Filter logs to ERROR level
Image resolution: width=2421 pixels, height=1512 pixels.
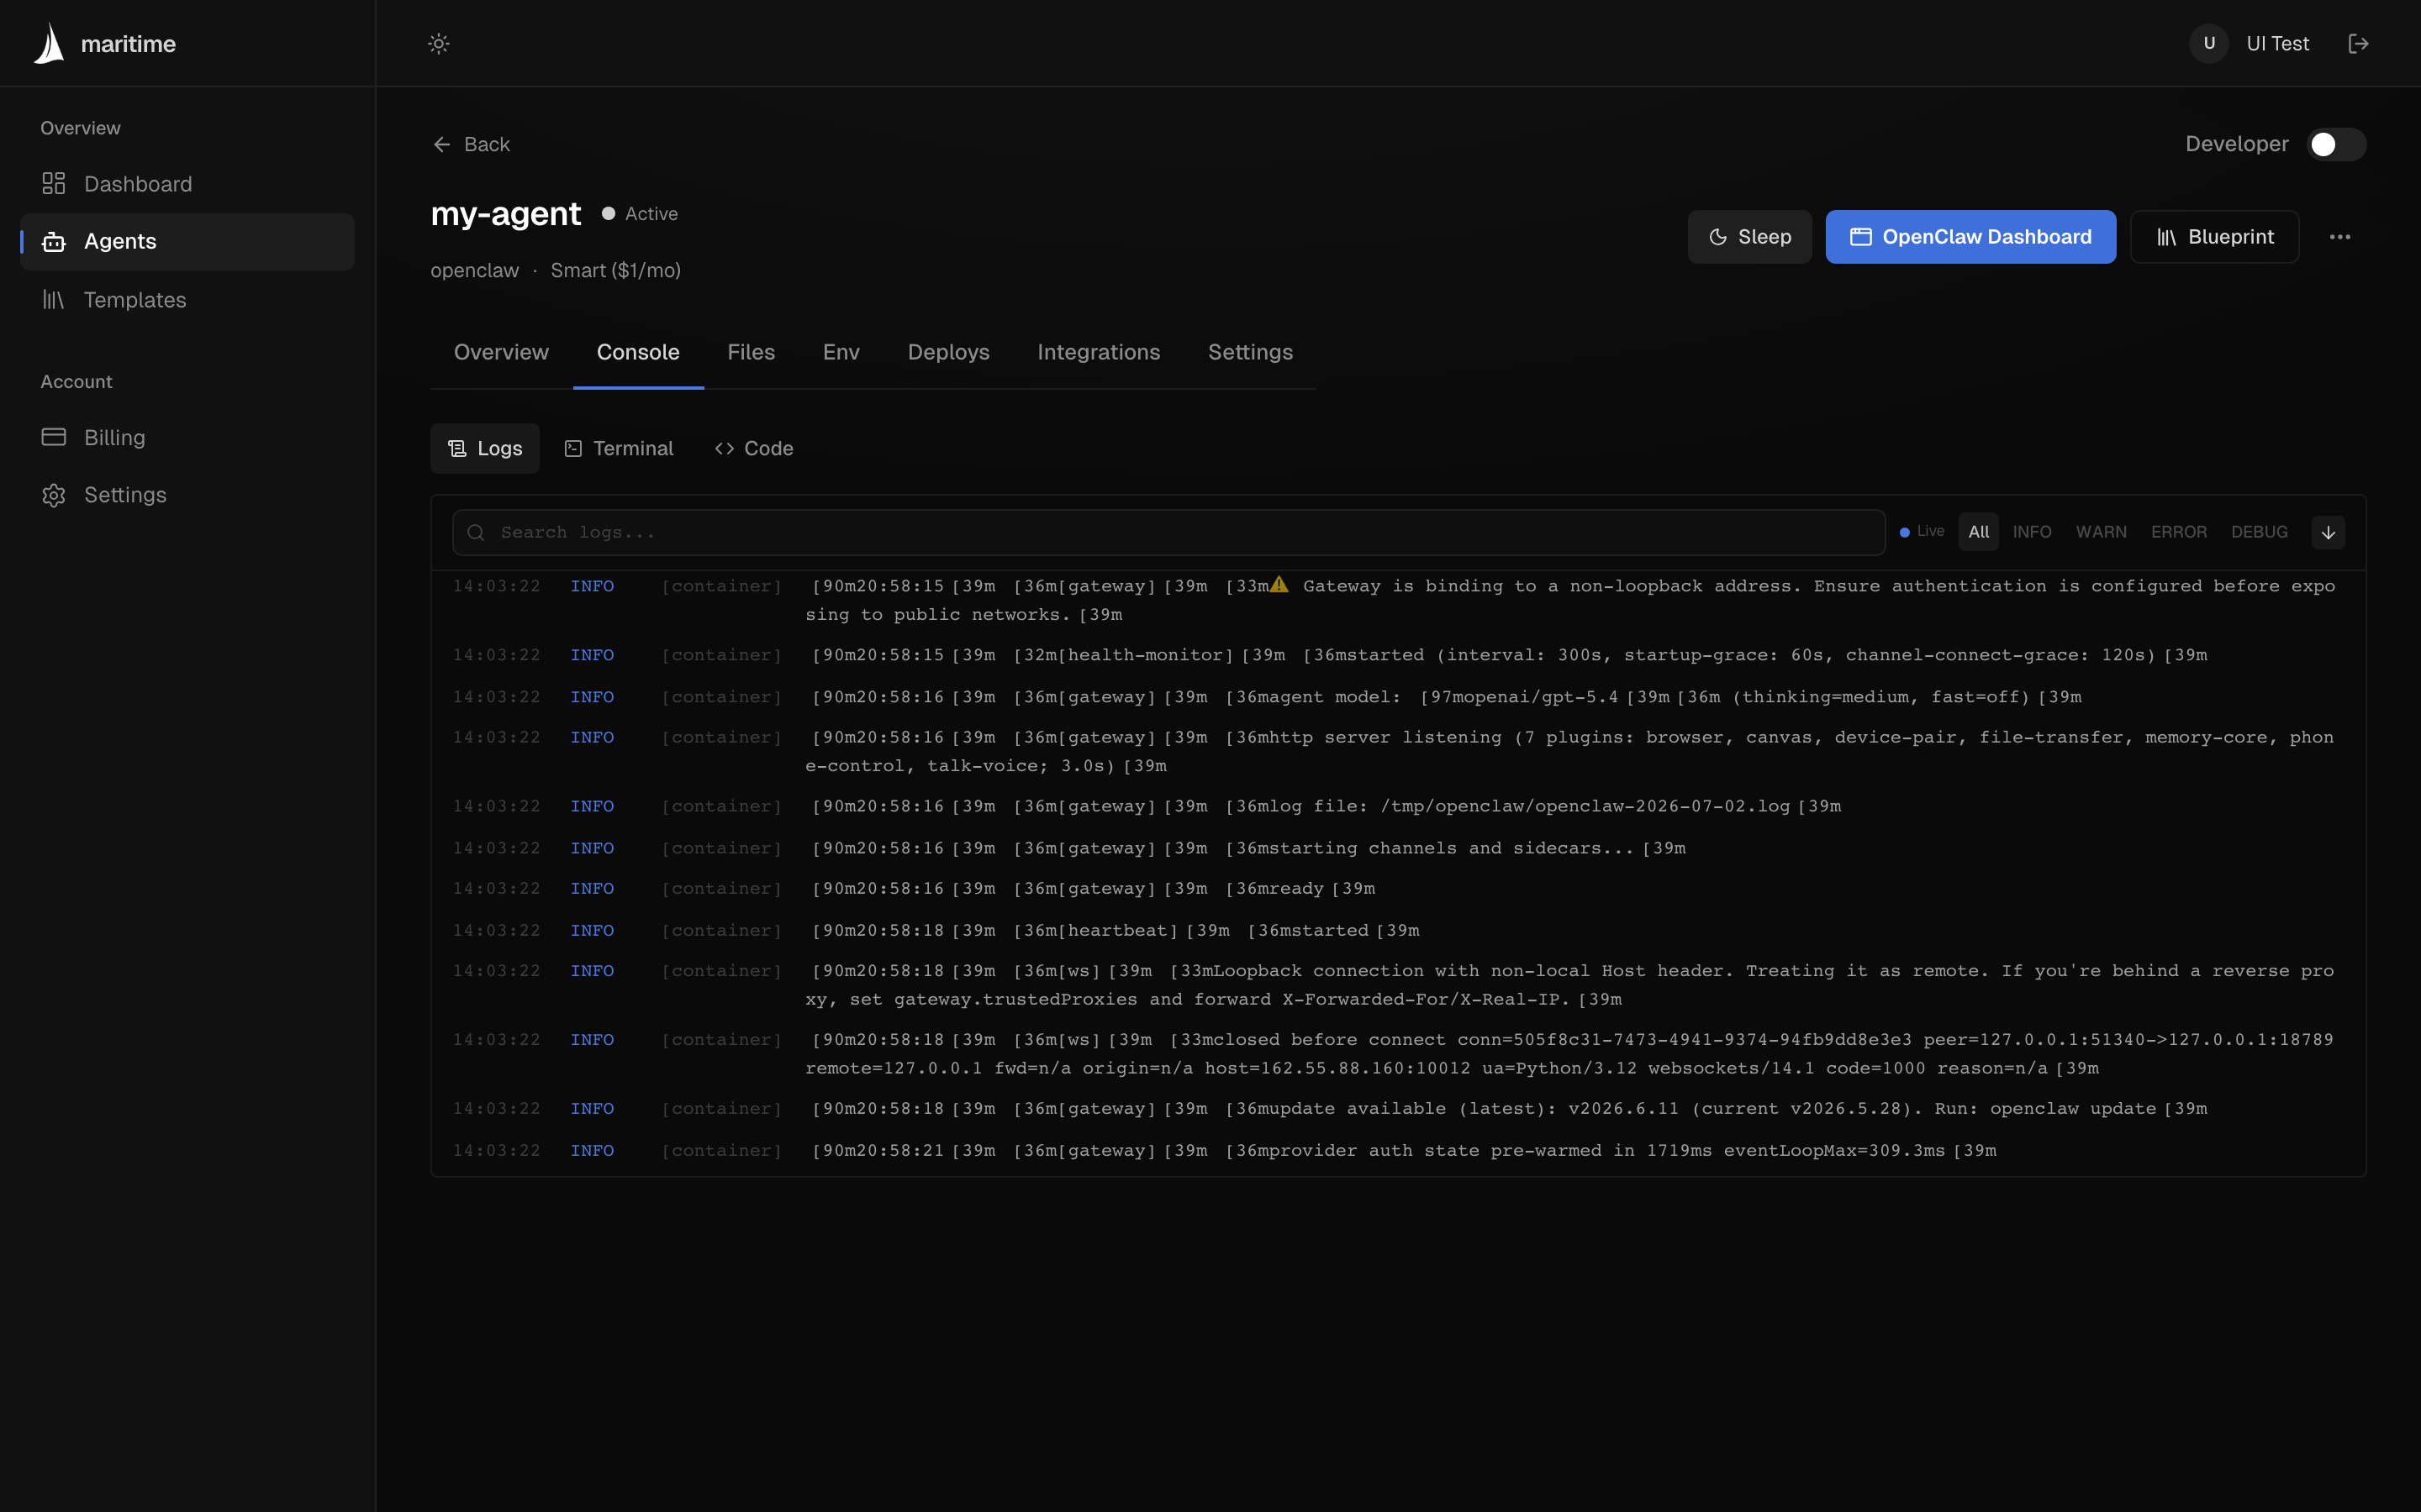(2178, 532)
